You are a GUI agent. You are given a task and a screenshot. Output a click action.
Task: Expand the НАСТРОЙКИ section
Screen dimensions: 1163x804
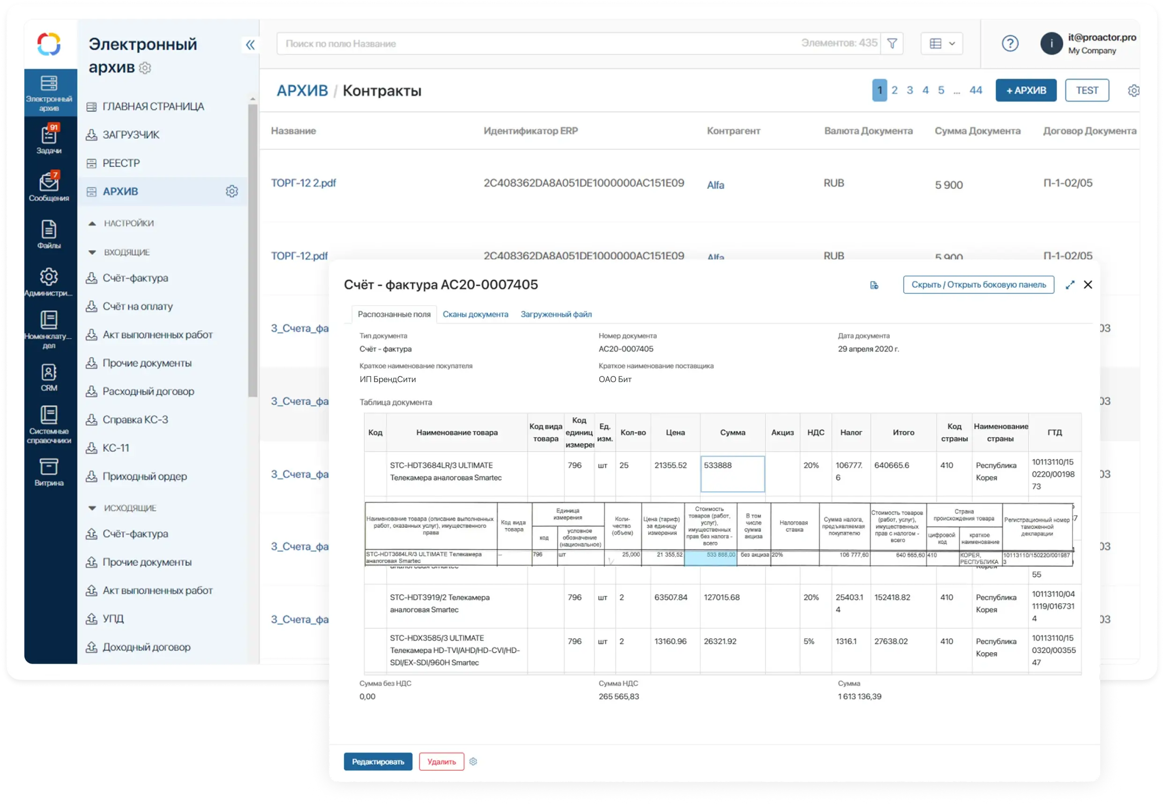pos(92,223)
